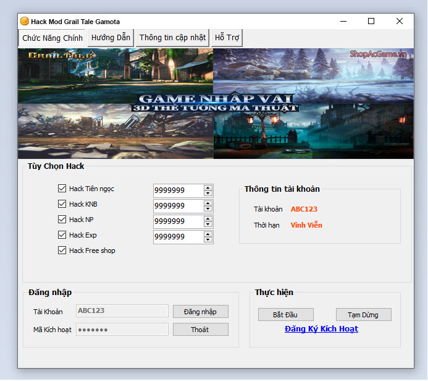Increase Hack NP value with up arrow
The image size is (428, 381).
tap(208, 219)
